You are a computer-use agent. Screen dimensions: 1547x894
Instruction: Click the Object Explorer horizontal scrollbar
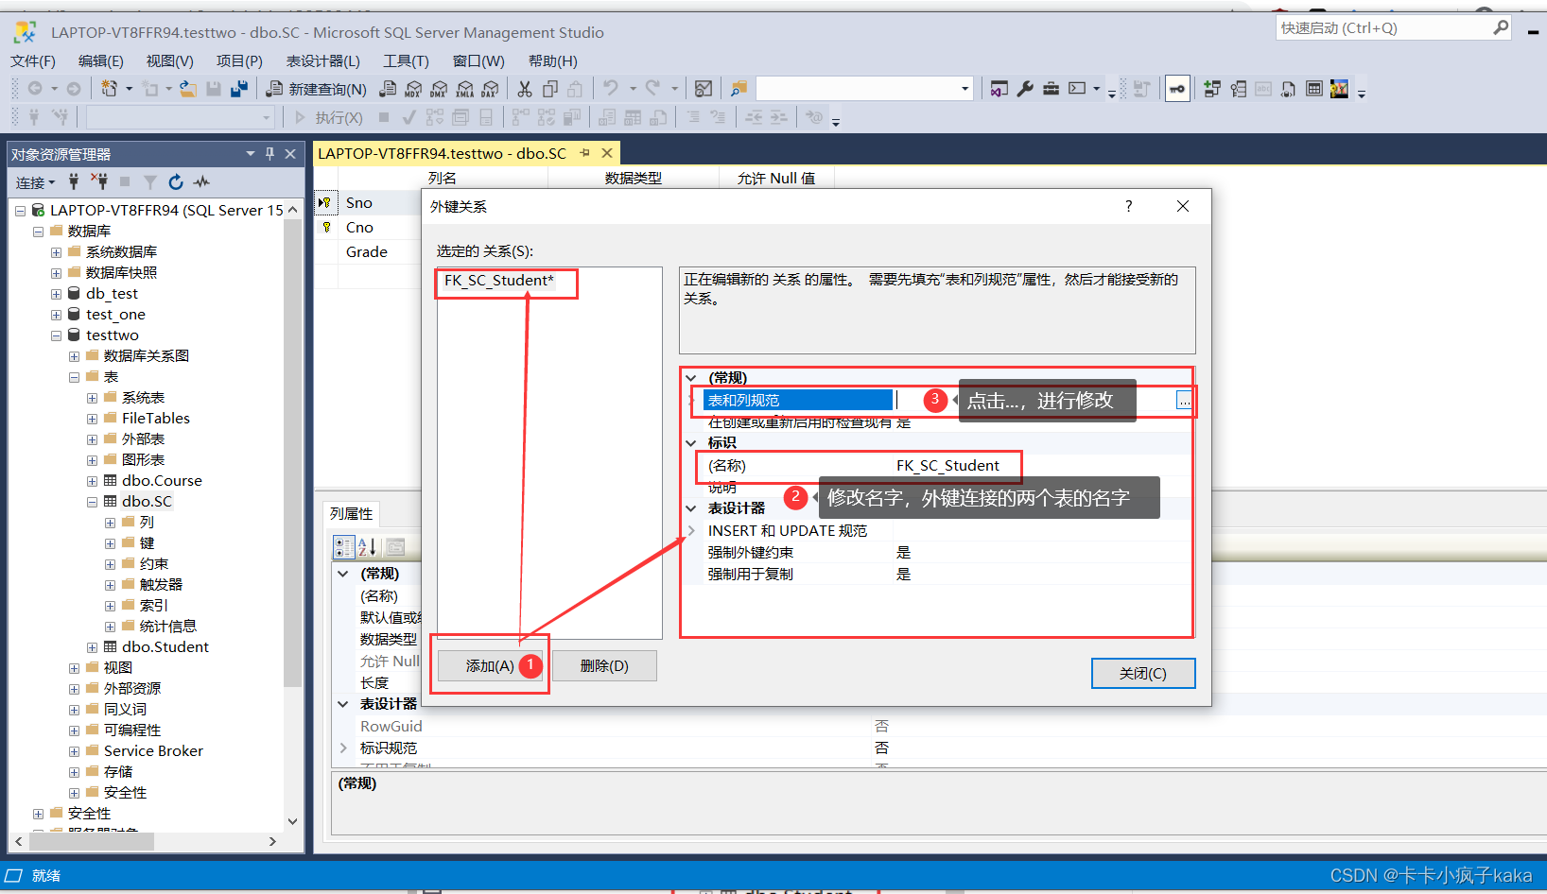point(93,841)
